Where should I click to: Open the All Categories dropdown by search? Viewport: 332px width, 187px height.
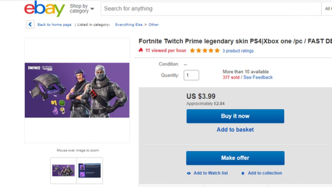click(327, 9)
